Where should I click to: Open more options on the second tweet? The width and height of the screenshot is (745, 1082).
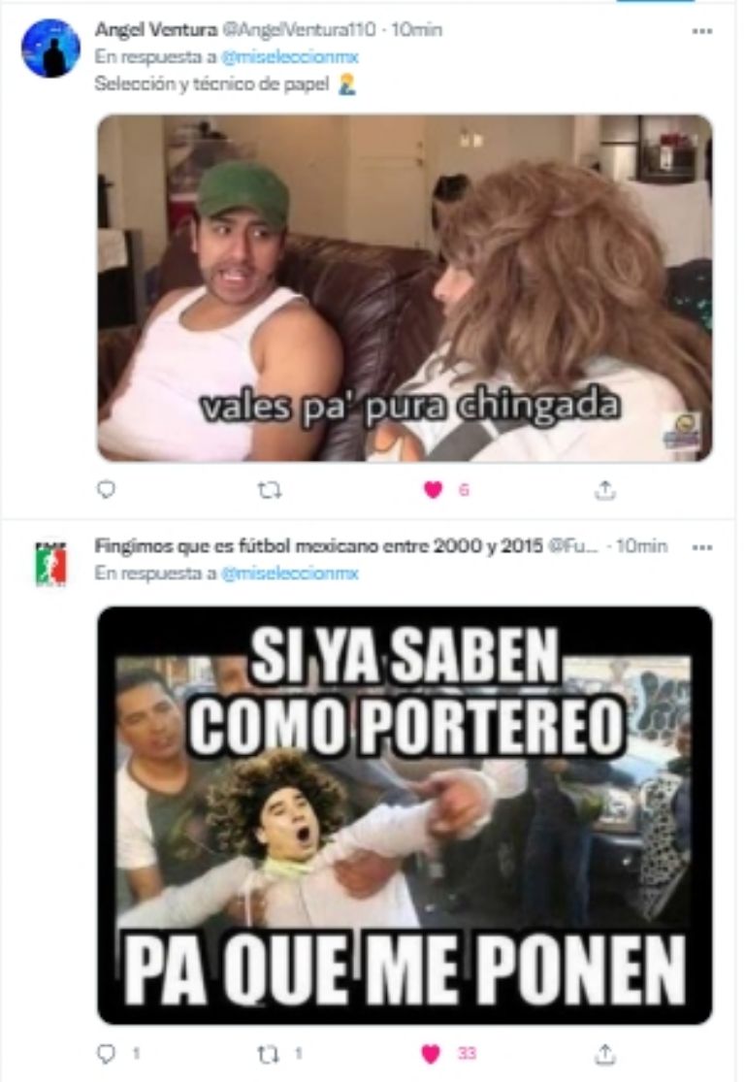(x=701, y=547)
